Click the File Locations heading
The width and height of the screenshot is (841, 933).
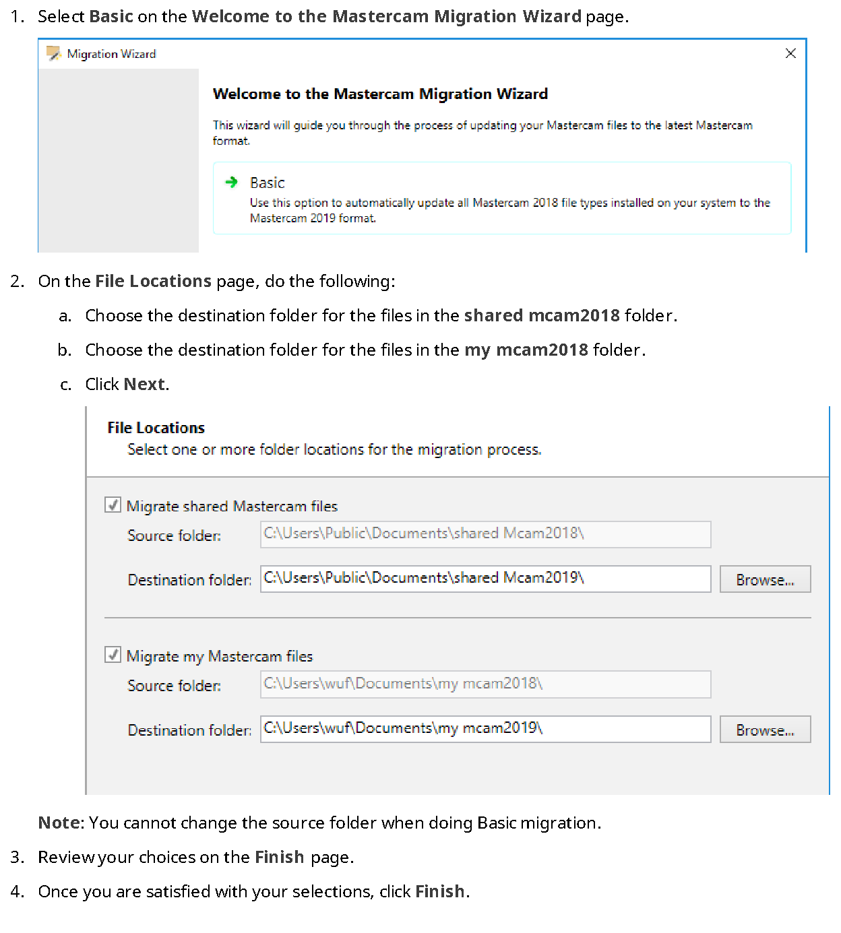tap(156, 427)
